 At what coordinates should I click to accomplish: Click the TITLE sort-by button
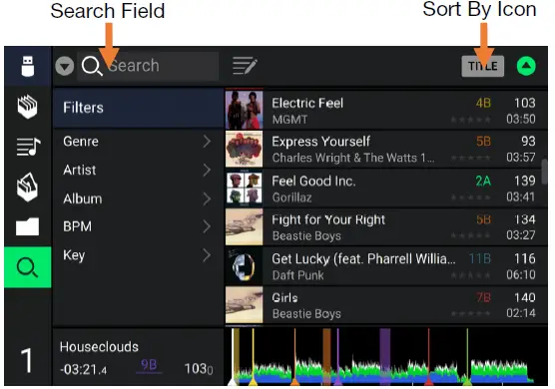click(x=483, y=66)
